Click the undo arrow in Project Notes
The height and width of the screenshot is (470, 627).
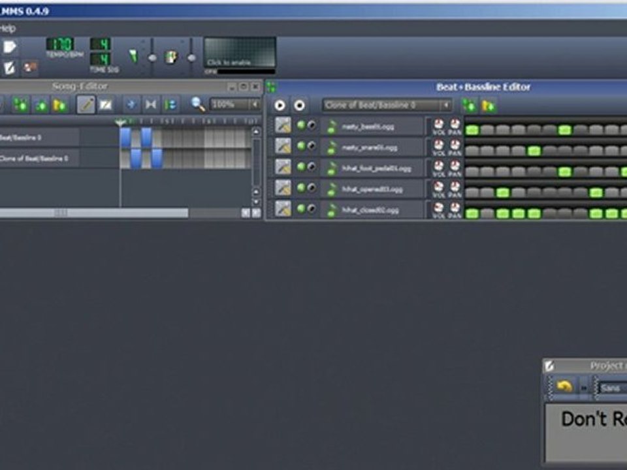564,386
